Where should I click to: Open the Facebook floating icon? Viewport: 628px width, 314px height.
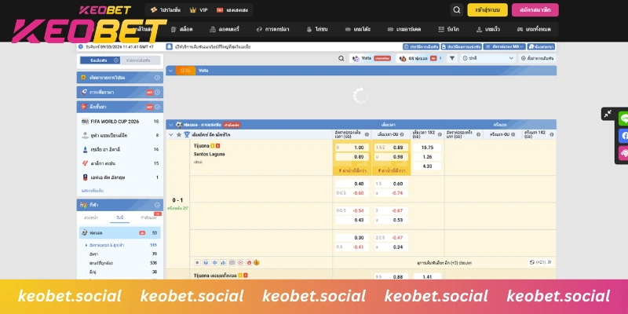tap(623, 136)
